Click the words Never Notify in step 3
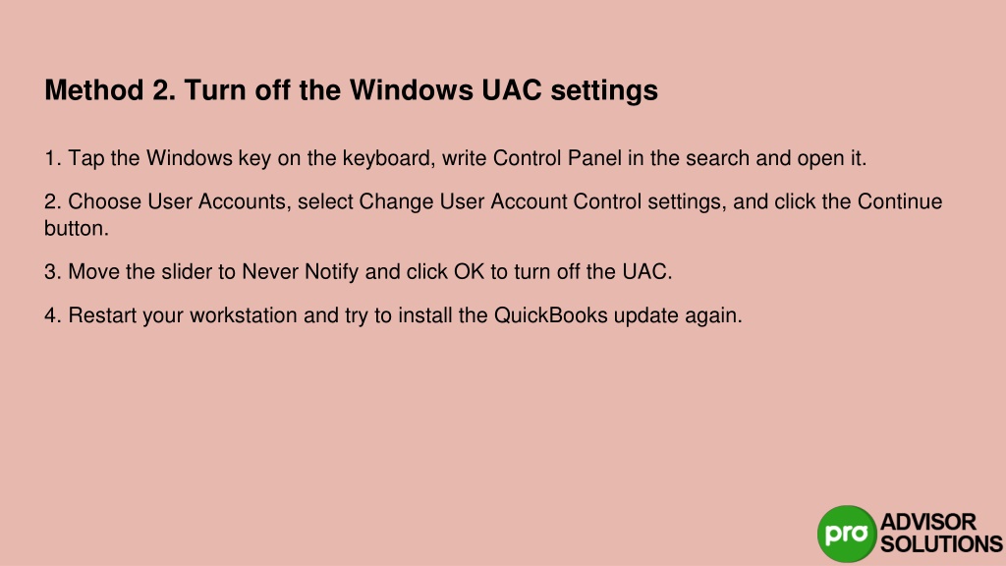 point(300,272)
